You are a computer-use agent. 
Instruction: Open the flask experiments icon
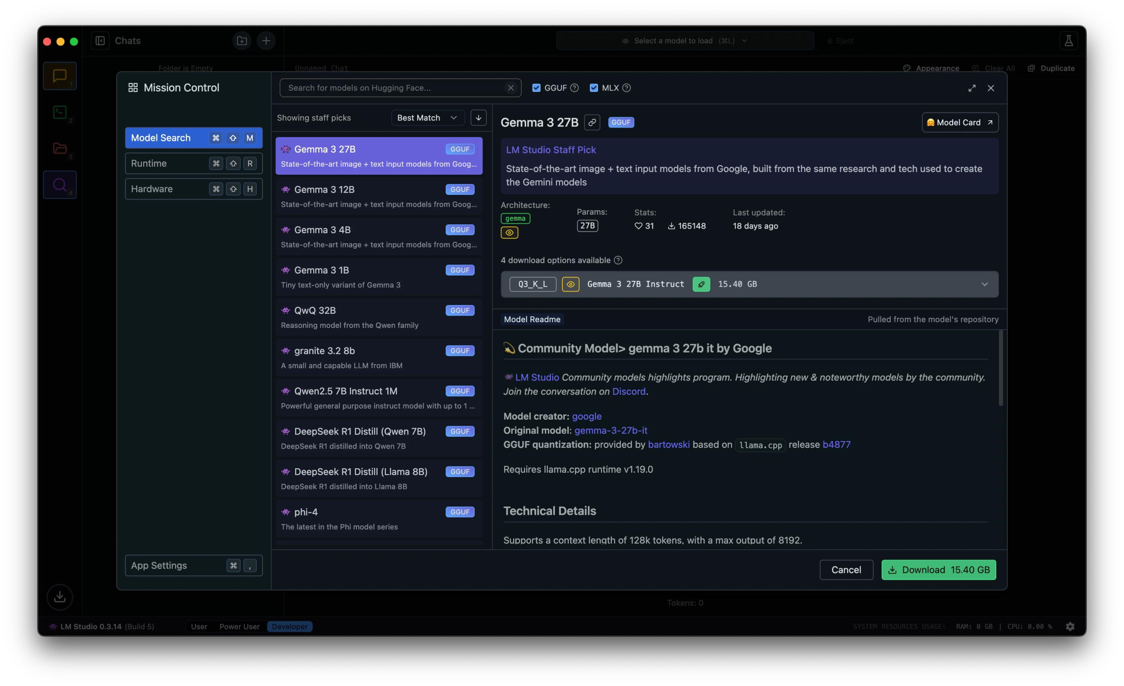coord(1068,40)
